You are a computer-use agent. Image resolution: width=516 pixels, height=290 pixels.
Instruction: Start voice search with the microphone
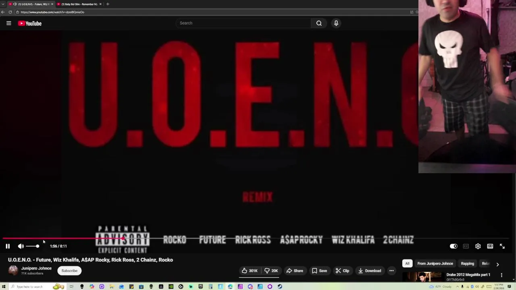336,23
